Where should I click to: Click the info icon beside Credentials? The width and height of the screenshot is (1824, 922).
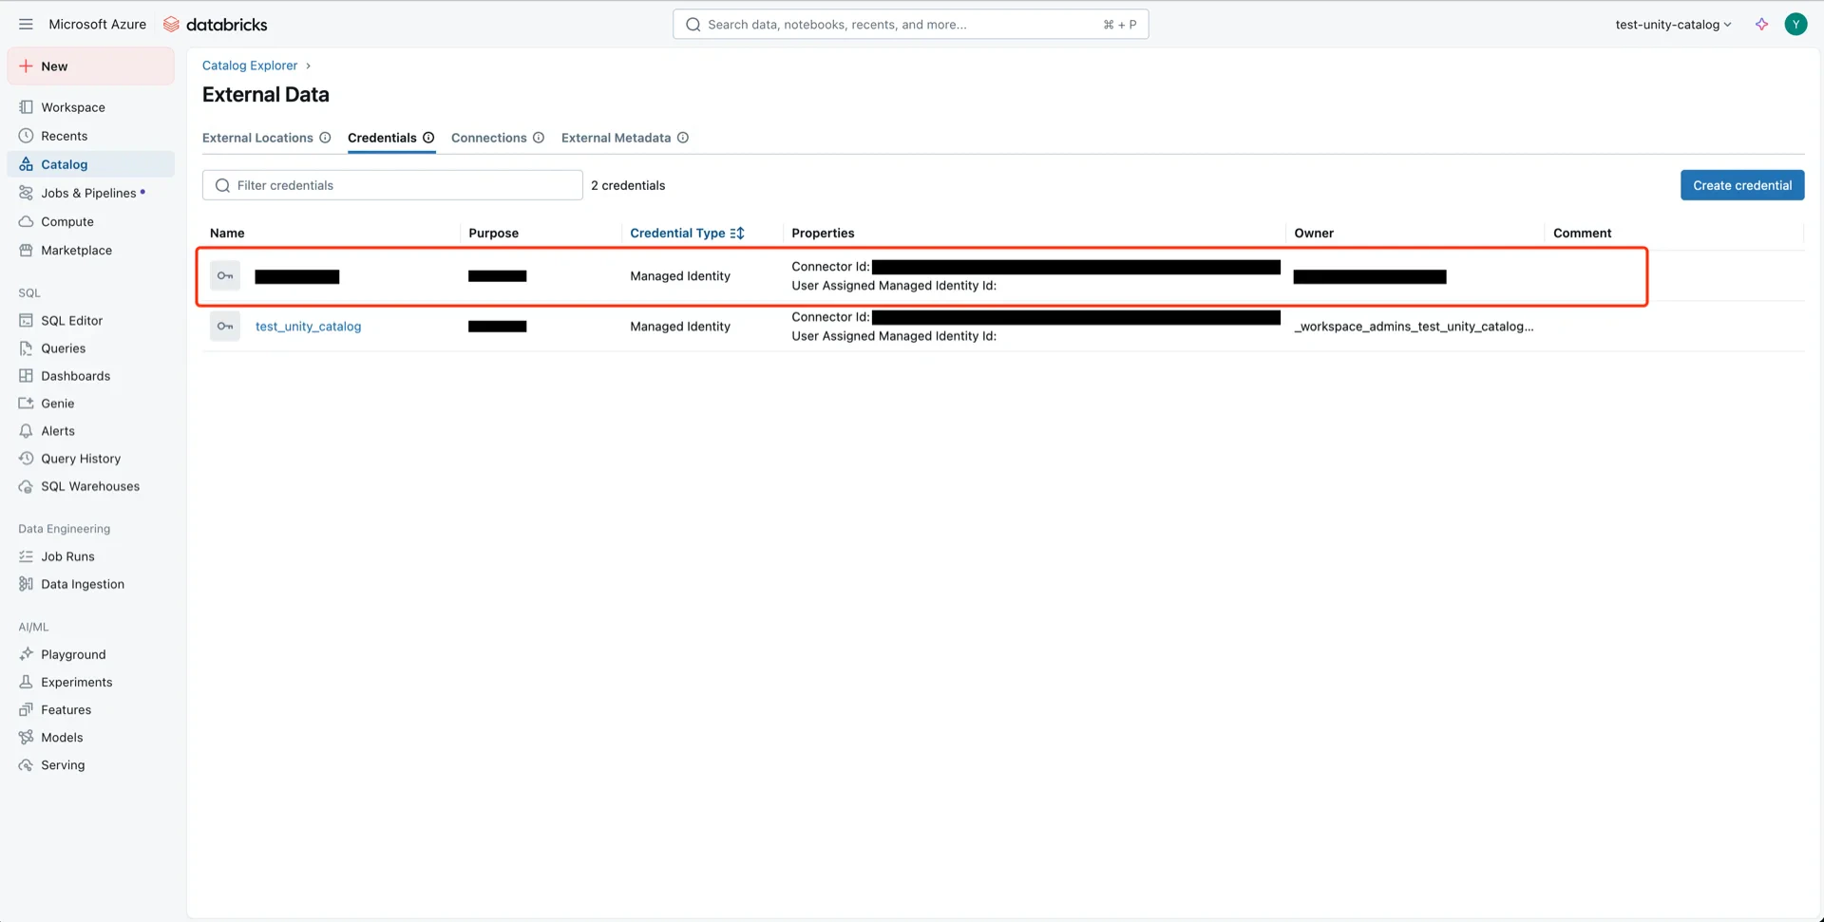pyautogui.click(x=428, y=138)
